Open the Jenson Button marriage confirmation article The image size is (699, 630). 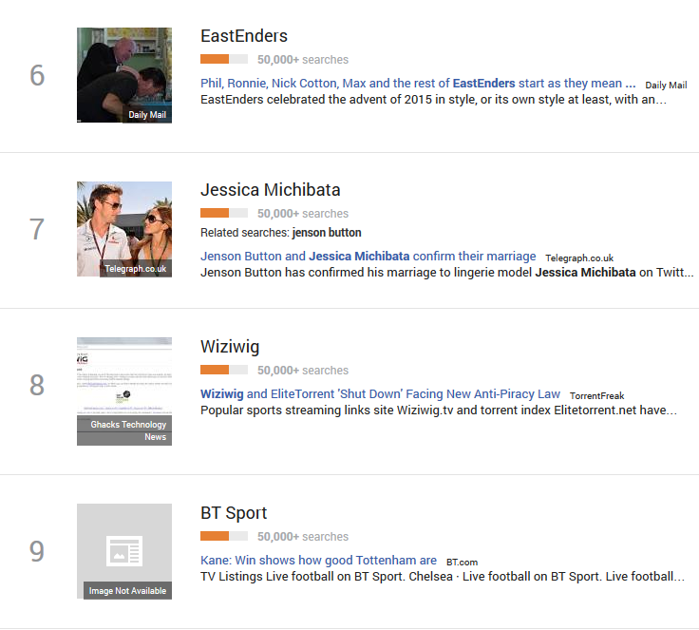[x=368, y=257]
